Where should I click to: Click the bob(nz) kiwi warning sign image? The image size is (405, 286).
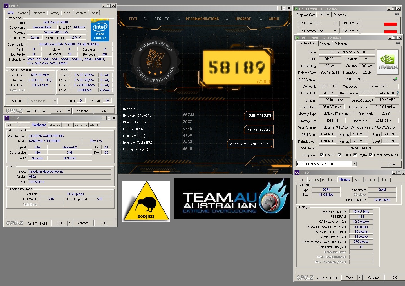click(x=146, y=201)
